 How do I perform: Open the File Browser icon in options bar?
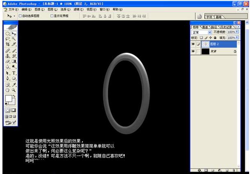click(x=200, y=16)
